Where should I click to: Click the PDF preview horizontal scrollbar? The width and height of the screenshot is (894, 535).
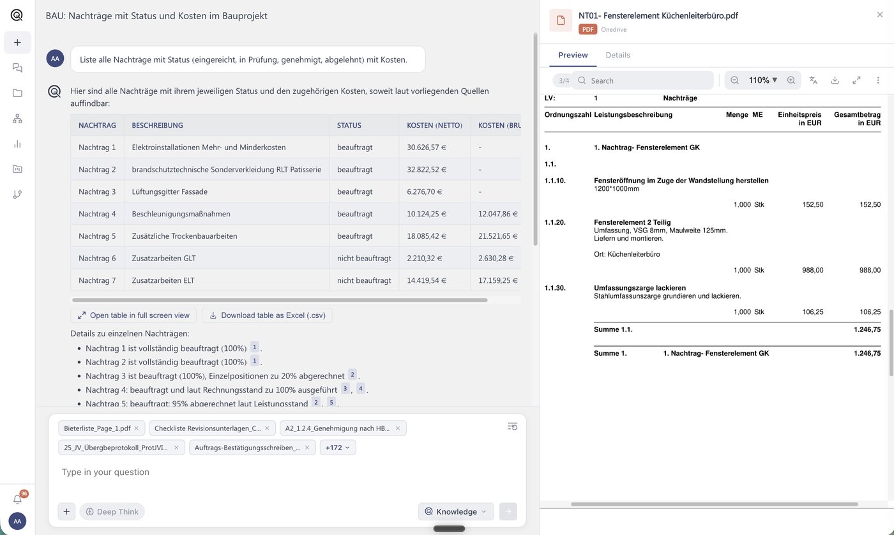tap(714, 504)
